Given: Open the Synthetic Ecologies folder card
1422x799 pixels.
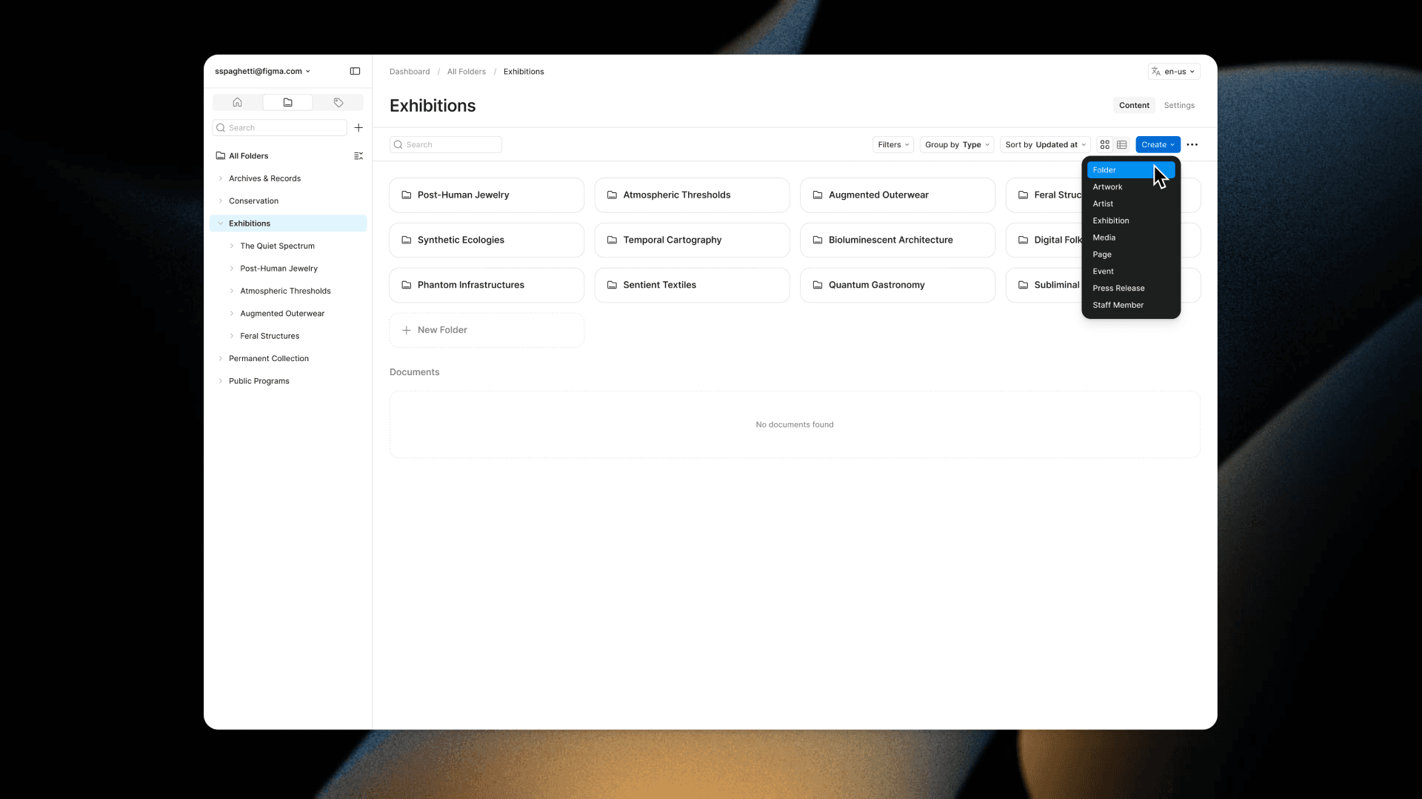Looking at the screenshot, I should tap(487, 240).
